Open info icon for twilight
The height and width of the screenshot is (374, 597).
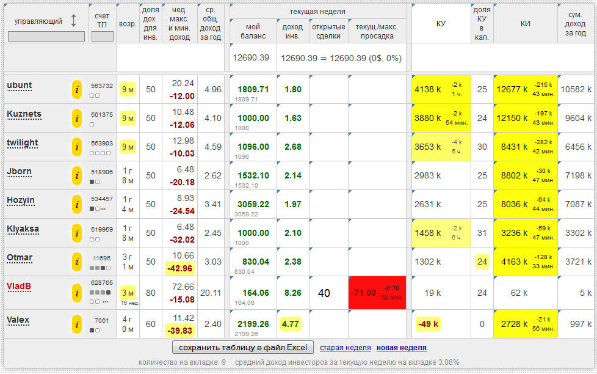coord(77,147)
